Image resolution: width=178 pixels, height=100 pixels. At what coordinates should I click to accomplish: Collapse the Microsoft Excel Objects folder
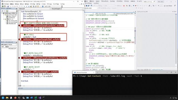coord(4,15)
